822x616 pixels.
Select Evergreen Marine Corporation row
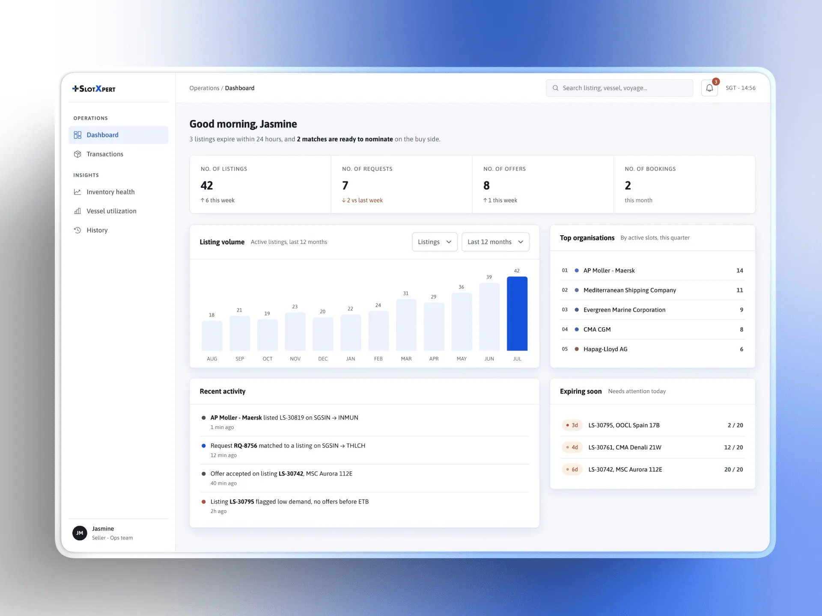pos(652,310)
